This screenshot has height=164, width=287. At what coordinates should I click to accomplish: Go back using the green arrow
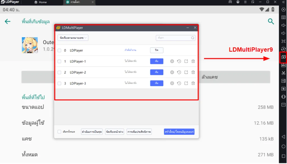point(8,21)
